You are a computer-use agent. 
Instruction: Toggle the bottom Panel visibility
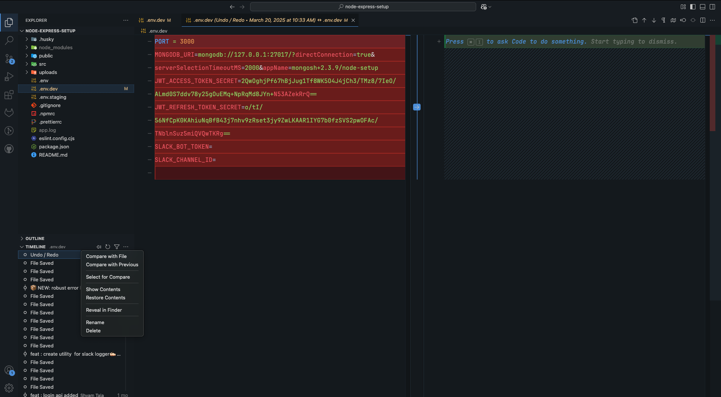coord(703,7)
